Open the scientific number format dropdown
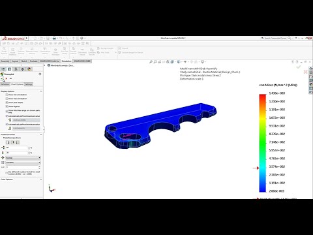This screenshot has height=235, width=313. coord(23,163)
